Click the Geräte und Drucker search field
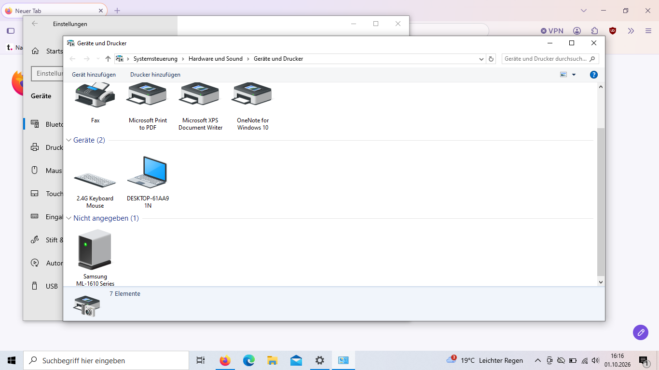659x370 pixels. click(550, 59)
